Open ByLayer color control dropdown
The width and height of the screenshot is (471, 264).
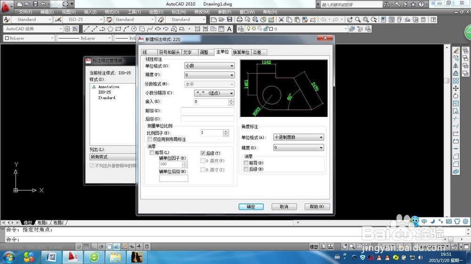[x=29, y=38]
